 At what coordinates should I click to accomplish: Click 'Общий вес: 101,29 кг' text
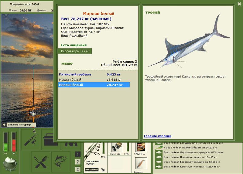coord(119,65)
